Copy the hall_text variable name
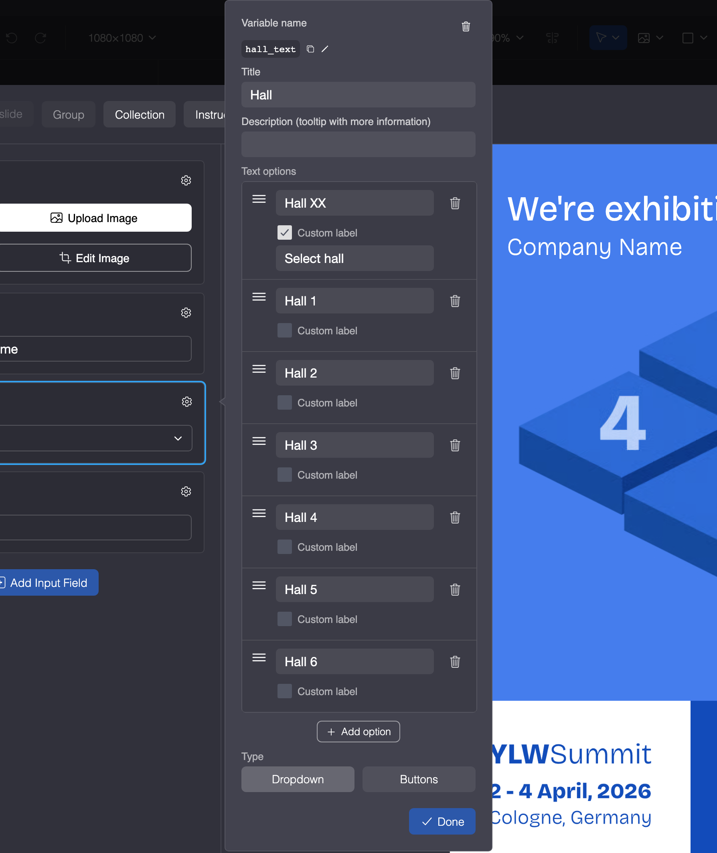 (x=310, y=49)
